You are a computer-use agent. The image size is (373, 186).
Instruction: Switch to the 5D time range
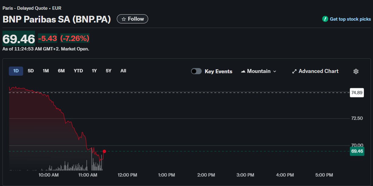click(x=31, y=71)
